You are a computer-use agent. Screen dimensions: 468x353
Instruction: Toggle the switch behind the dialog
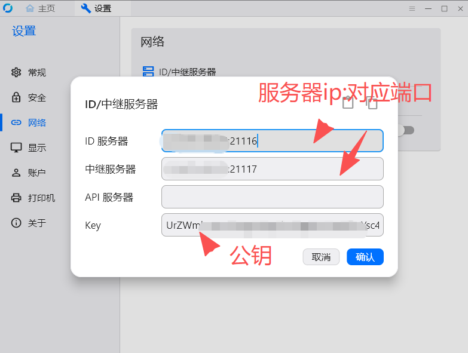(406, 130)
